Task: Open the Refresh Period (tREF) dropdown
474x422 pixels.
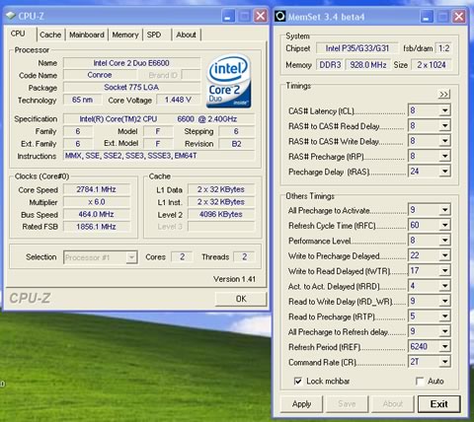Action: (444, 346)
